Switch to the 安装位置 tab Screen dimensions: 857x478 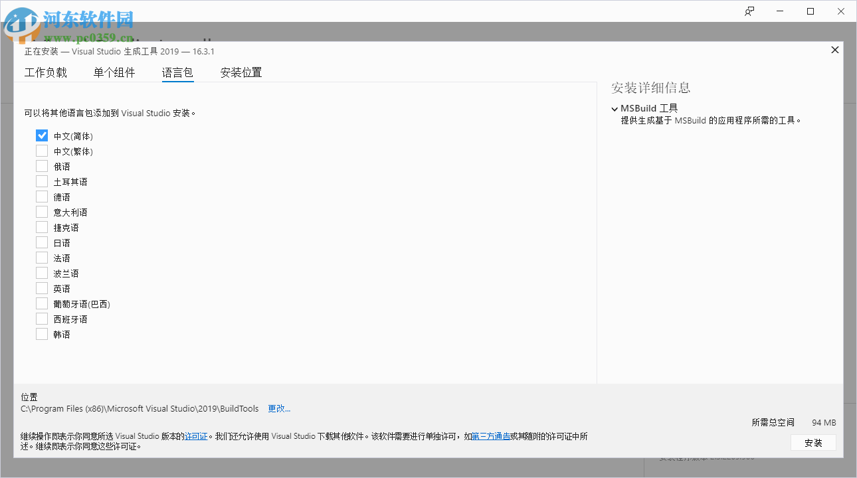[x=240, y=72]
